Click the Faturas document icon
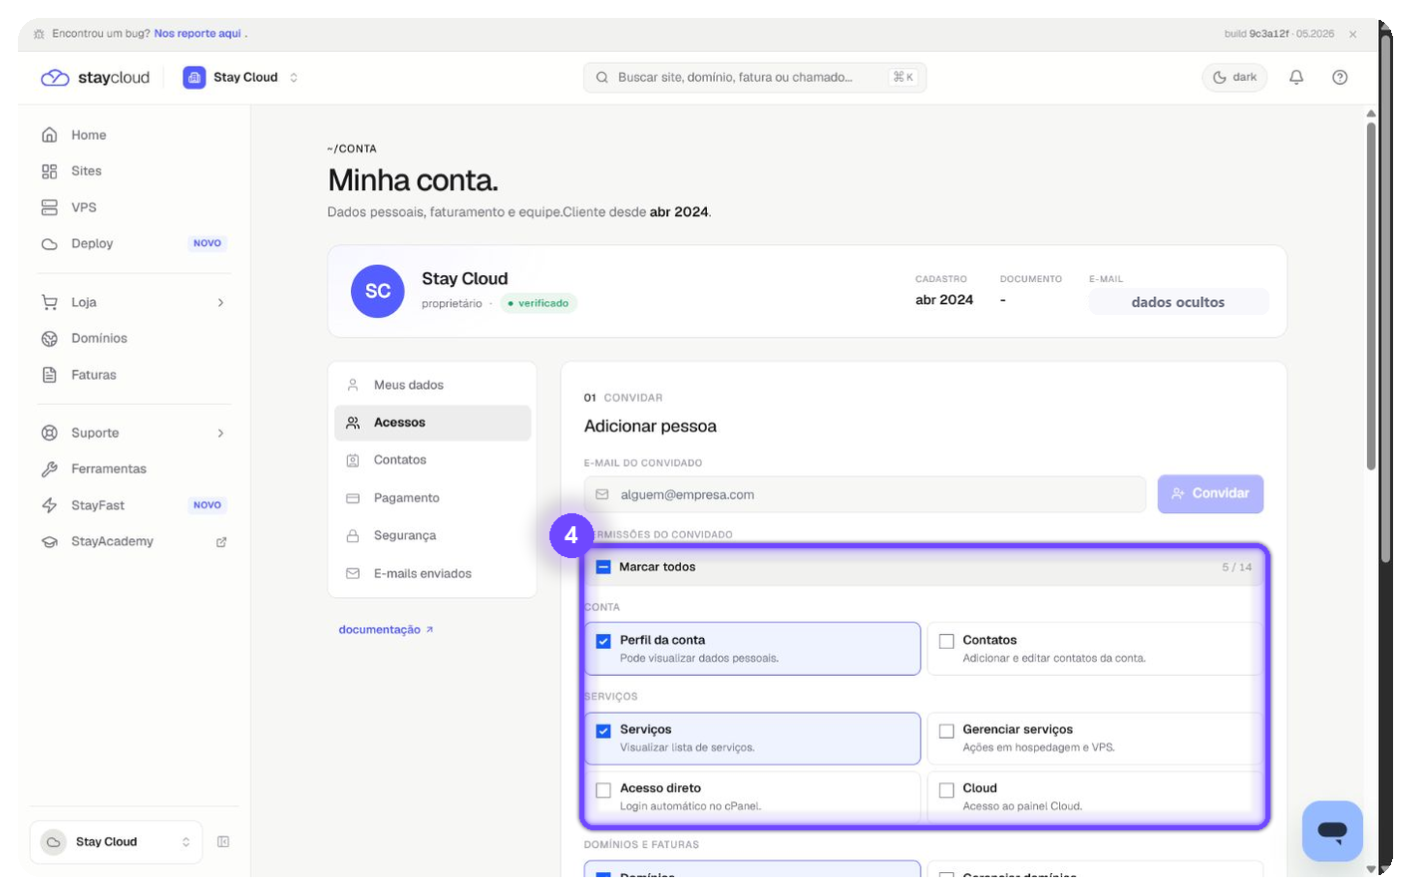Screen dimensions: 1411x895 tap(49, 375)
